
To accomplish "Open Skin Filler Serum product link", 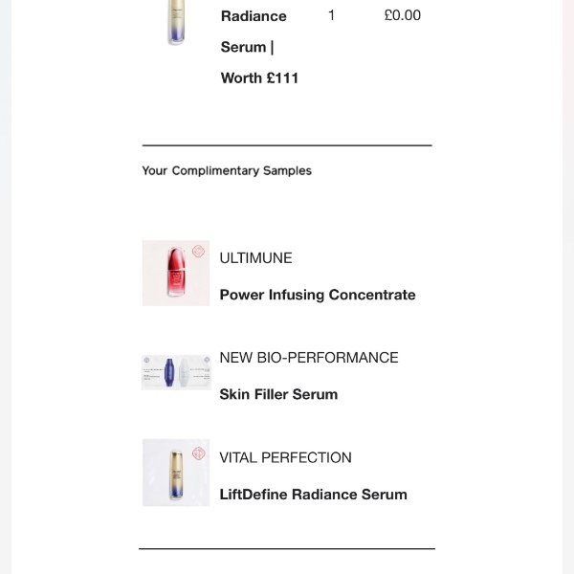I will [278, 394].
